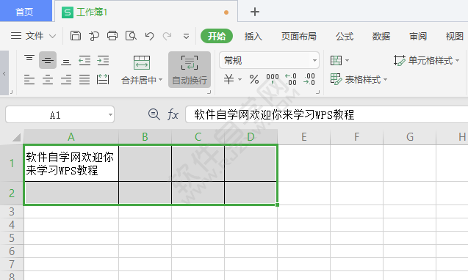Click the select-all corner triangle
The height and width of the screenshot is (280, 468).
[16, 137]
